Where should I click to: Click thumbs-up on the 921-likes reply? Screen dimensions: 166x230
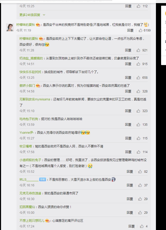click(138, 50)
